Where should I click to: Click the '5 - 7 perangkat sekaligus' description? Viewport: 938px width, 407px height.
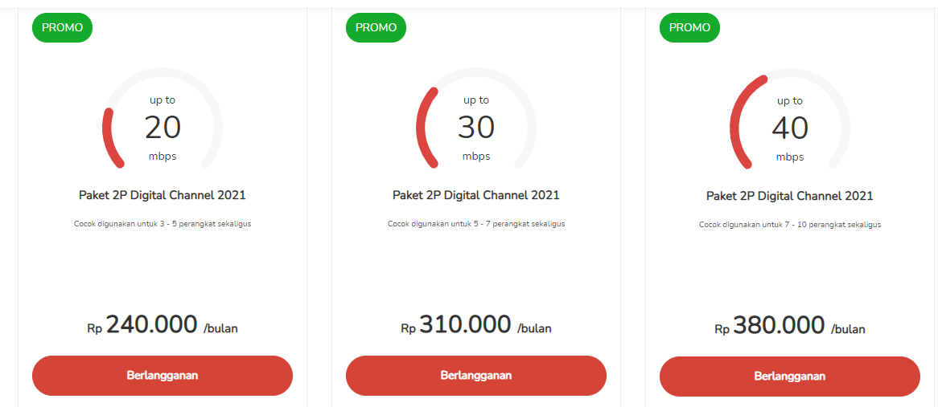(476, 224)
